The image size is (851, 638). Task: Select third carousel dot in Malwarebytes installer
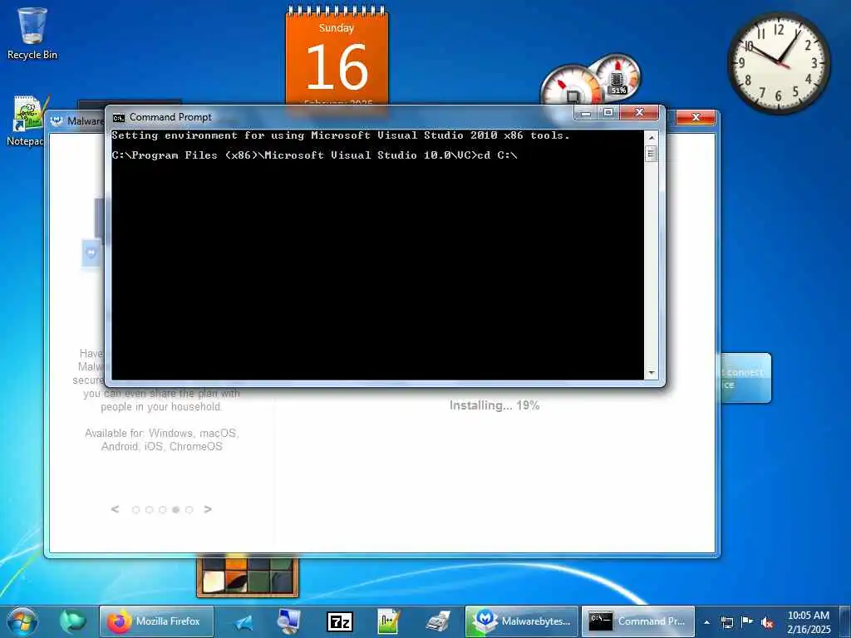pyautogui.click(x=162, y=509)
